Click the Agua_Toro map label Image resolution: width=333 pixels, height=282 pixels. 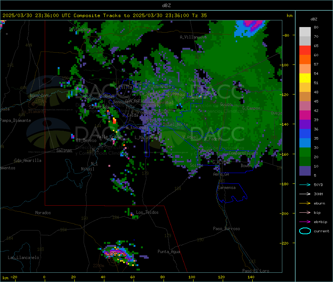pyautogui.click(x=40, y=96)
